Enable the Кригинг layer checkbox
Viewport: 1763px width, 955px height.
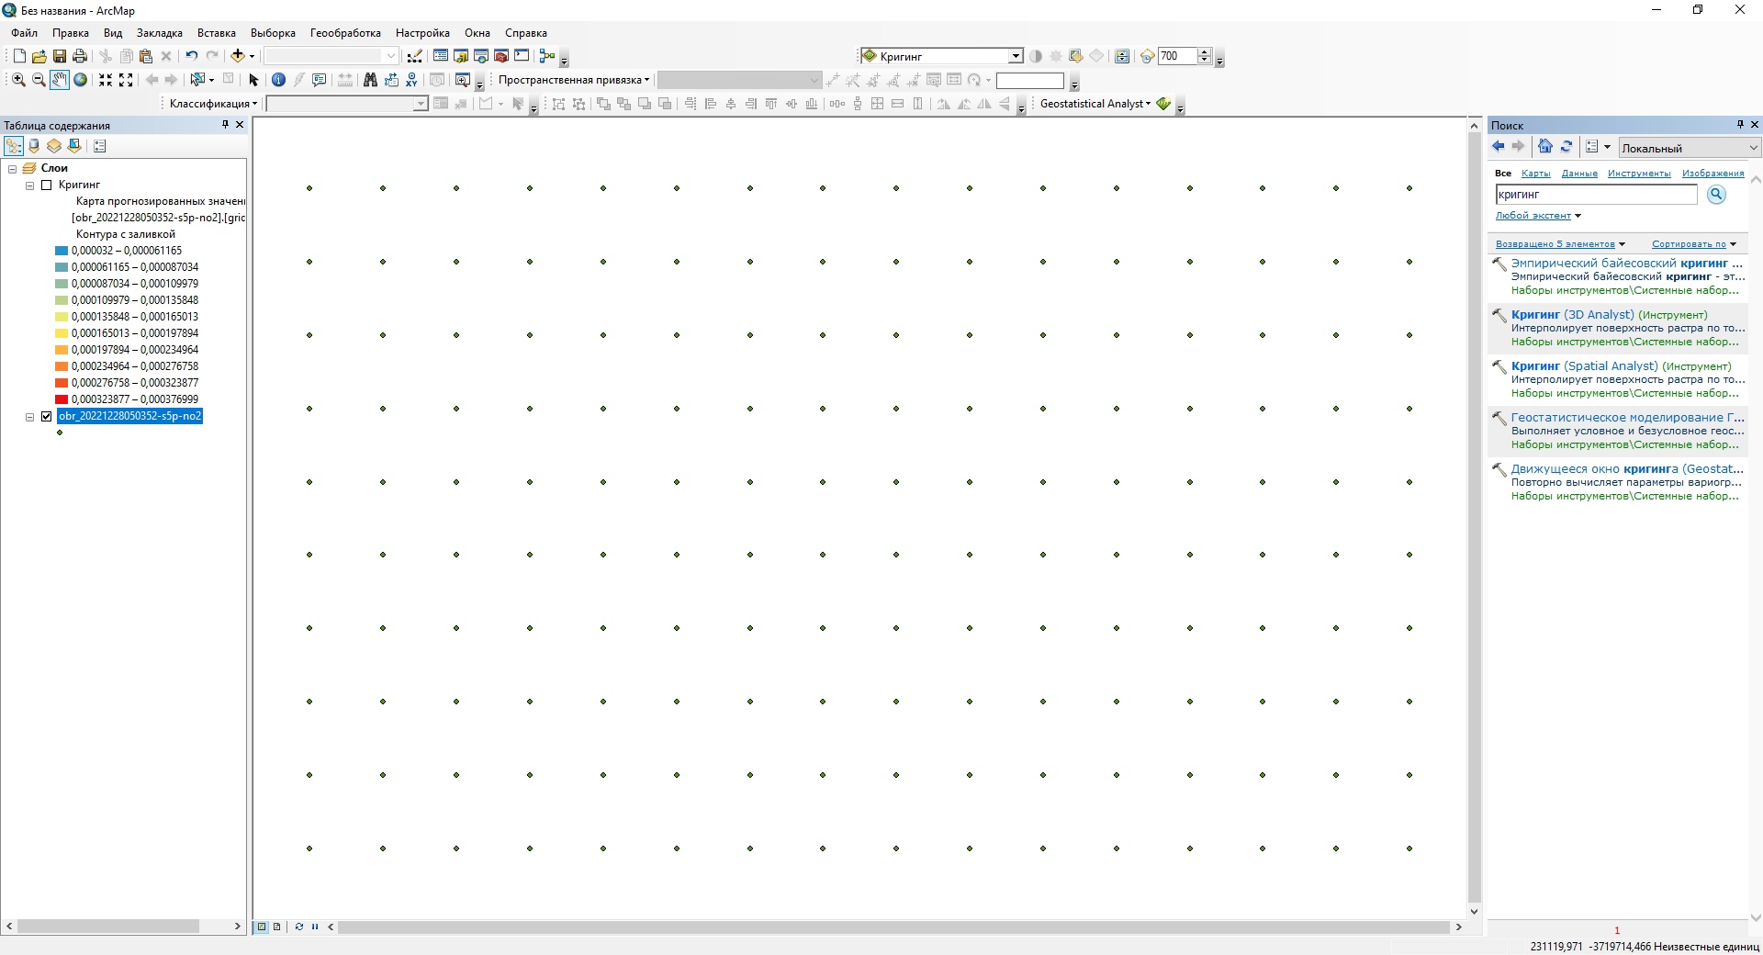pos(47,185)
